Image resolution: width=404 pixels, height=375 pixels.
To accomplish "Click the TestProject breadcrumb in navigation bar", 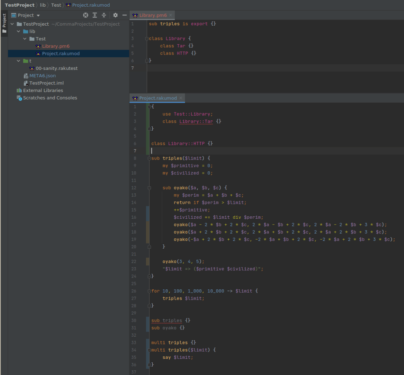I will pos(19,5).
